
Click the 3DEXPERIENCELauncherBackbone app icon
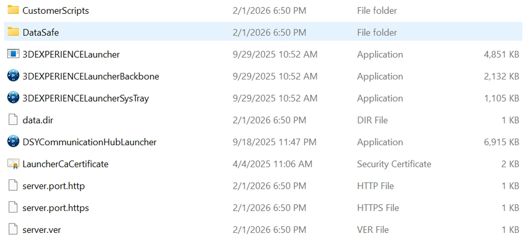[13, 76]
